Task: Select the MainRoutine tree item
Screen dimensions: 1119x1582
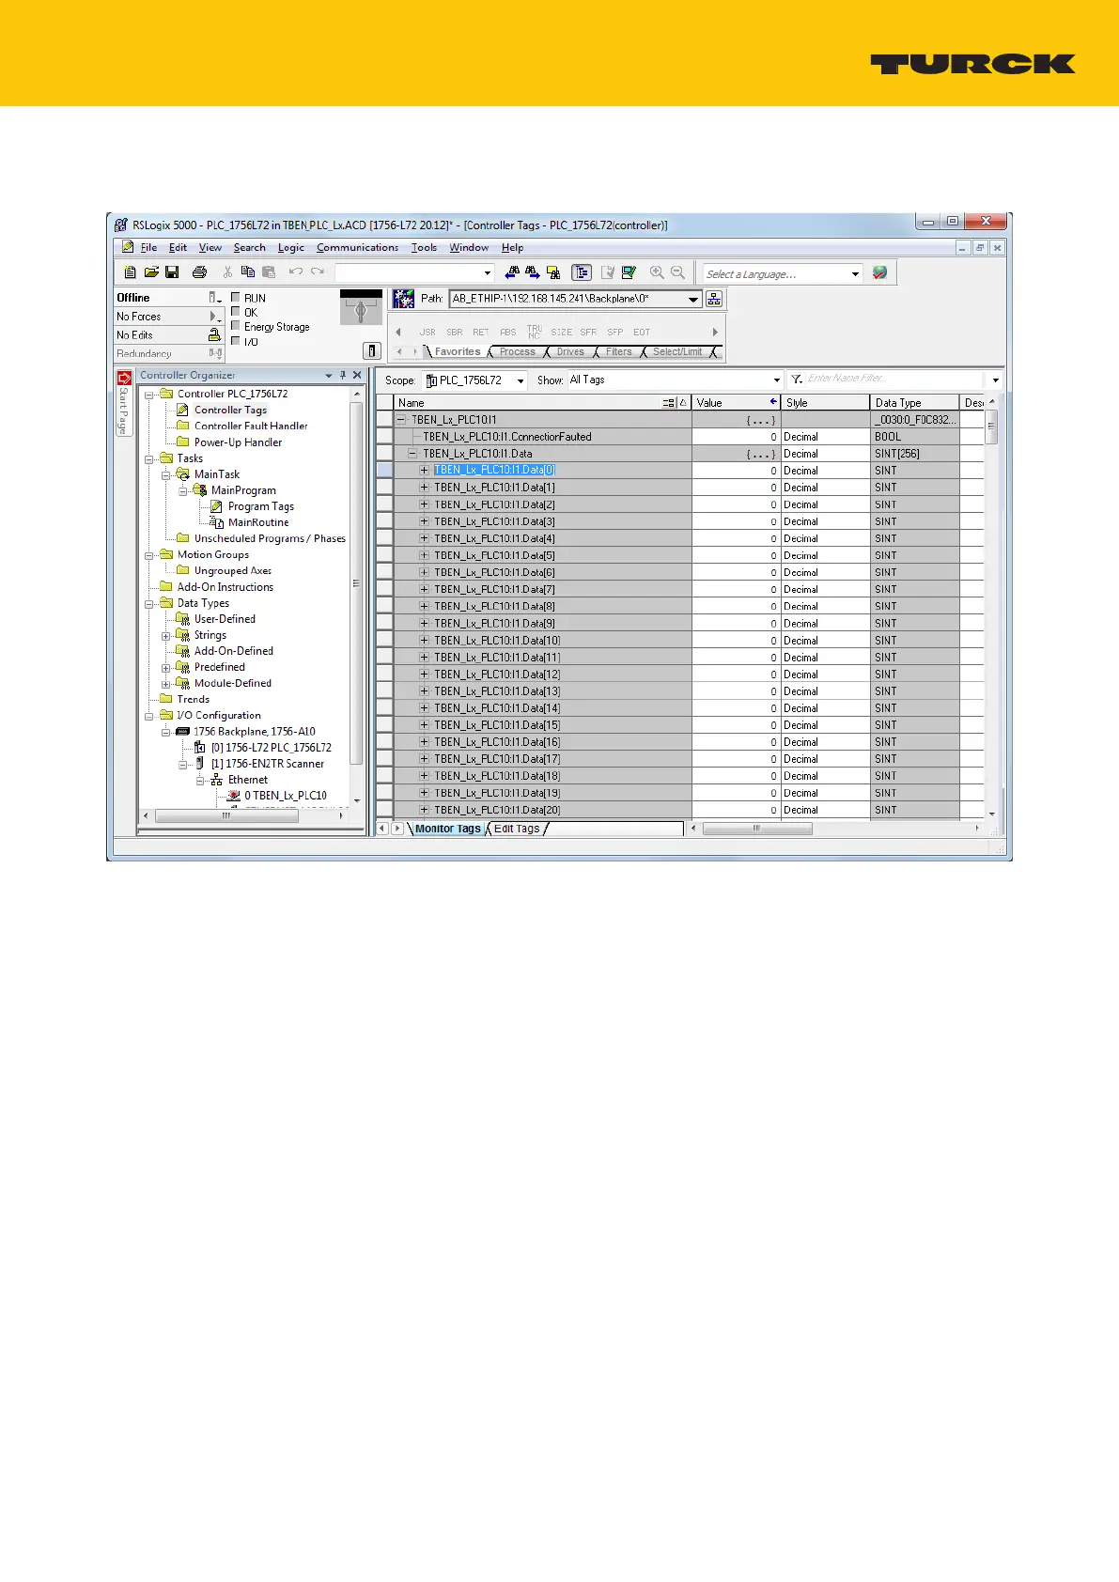Action: [x=258, y=523]
